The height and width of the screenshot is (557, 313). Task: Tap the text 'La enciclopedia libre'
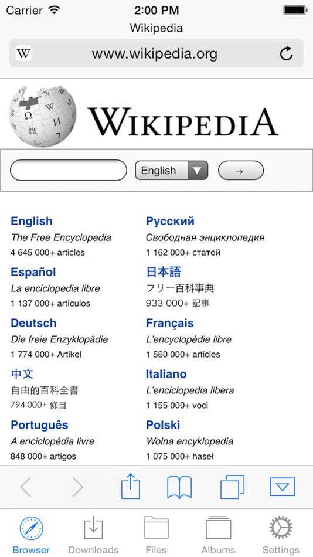coord(56,288)
